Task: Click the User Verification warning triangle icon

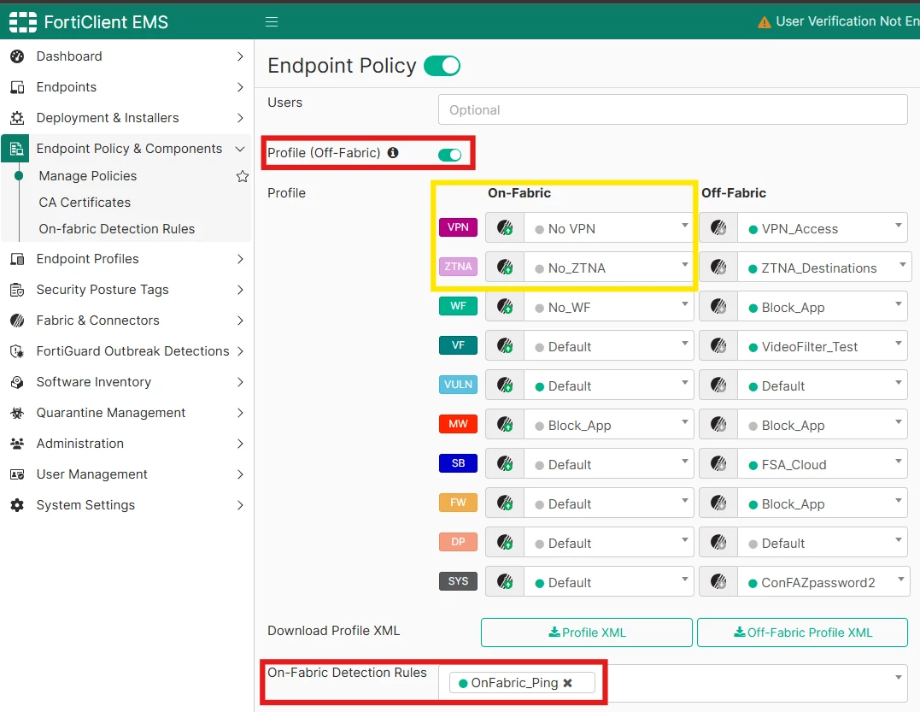Action: [x=764, y=22]
